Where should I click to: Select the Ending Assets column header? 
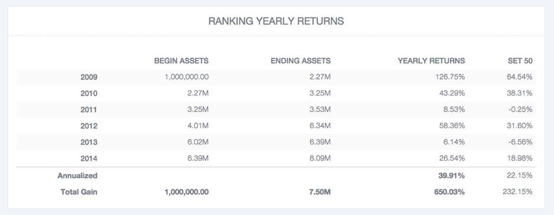point(301,61)
